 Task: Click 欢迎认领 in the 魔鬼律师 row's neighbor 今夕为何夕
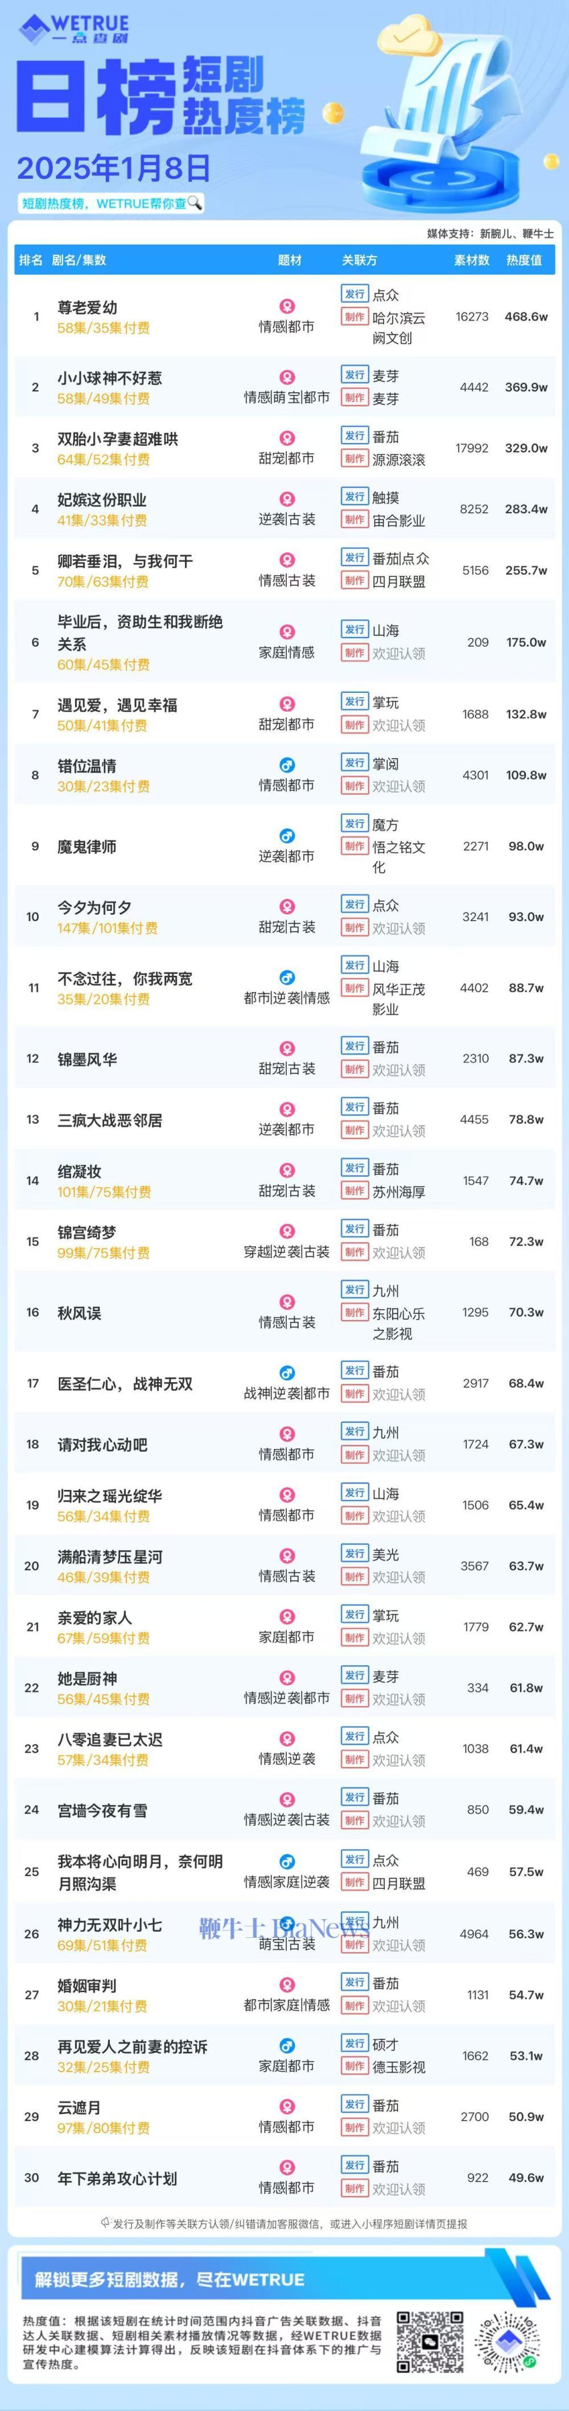click(x=399, y=929)
